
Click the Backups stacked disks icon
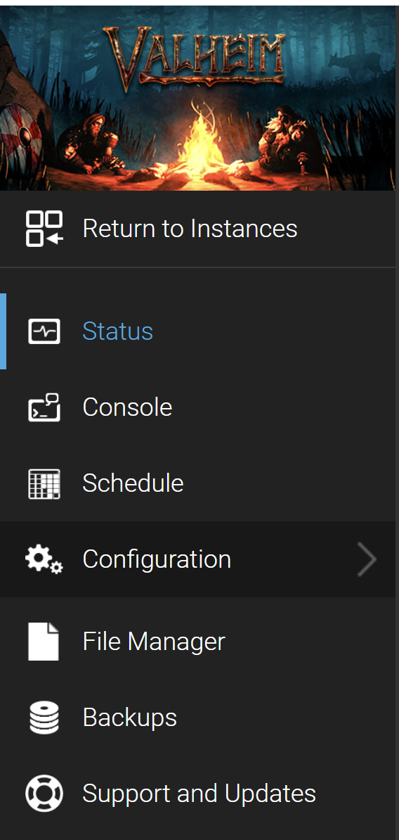coord(44,718)
